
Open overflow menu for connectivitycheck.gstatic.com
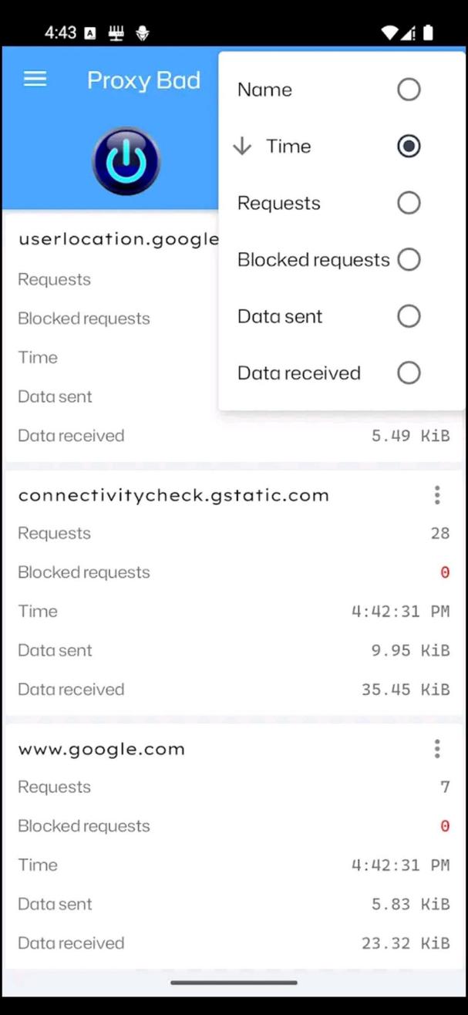[437, 495]
